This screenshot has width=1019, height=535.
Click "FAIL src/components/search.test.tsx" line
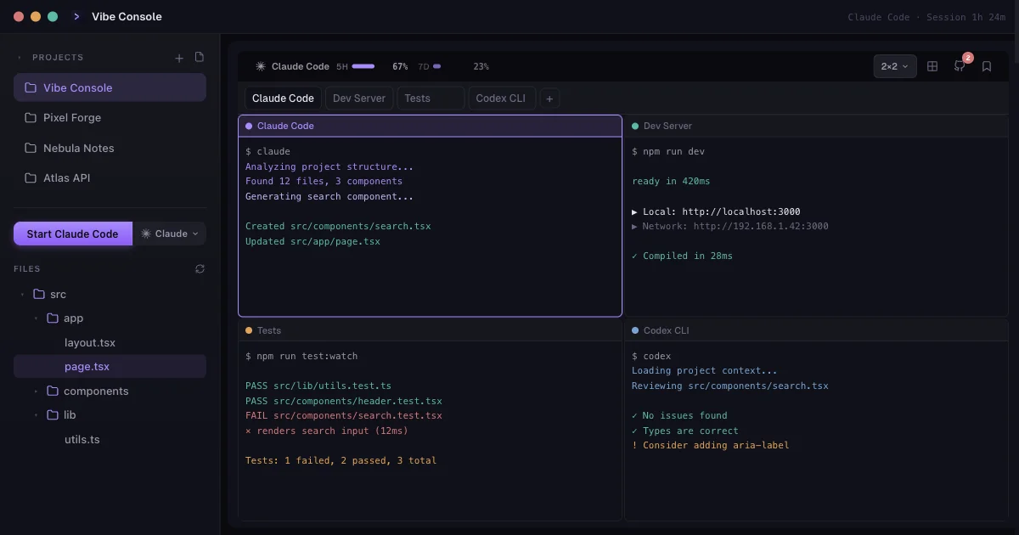click(x=344, y=416)
